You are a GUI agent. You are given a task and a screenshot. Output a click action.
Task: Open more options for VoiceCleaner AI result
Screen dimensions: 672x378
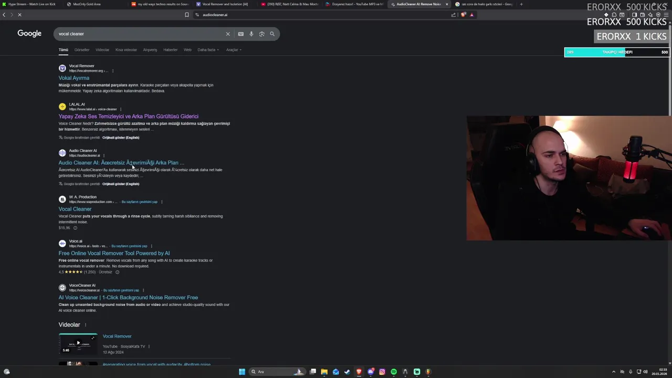143,290
